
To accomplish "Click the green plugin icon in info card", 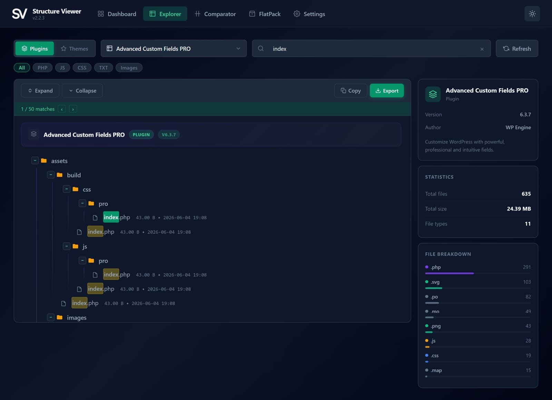I will tap(433, 94).
